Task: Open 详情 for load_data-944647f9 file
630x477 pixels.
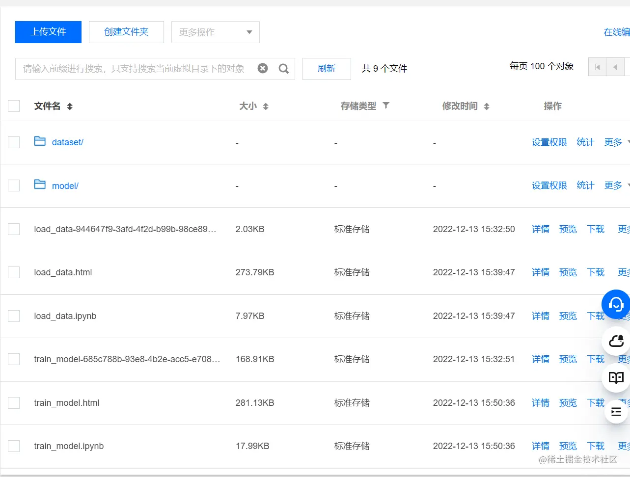Action: click(x=541, y=229)
